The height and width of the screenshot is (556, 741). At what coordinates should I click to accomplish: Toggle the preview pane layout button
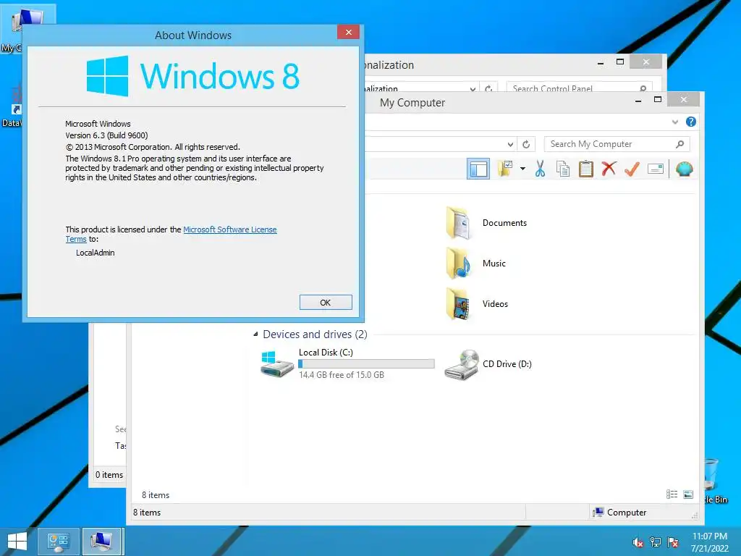478,169
